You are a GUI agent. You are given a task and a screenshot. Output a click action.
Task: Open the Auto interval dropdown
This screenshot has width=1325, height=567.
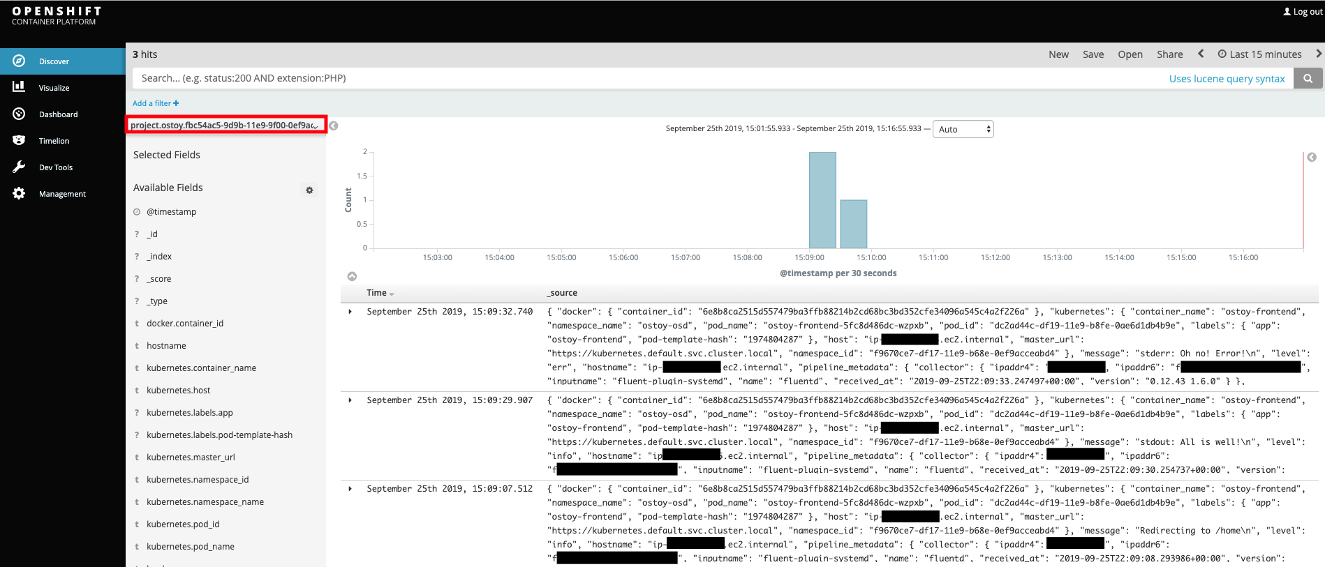point(963,129)
